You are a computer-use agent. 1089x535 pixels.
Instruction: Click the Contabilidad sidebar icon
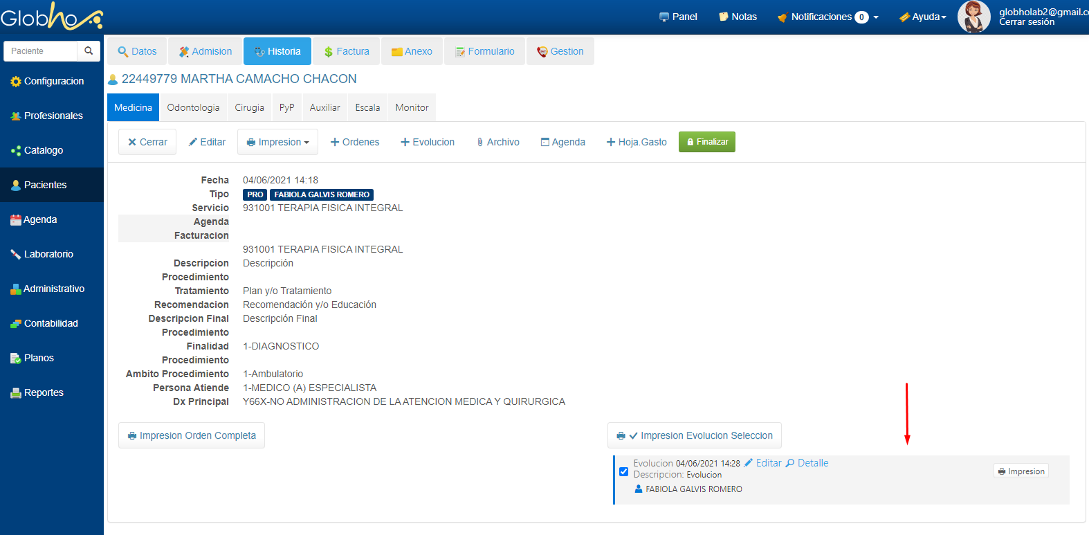click(15, 323)
